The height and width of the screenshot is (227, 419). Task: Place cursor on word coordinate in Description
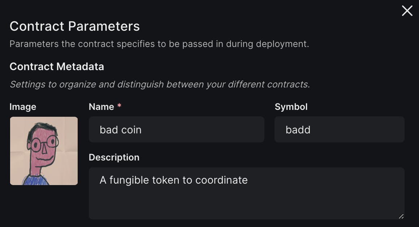tap(221, 180)
